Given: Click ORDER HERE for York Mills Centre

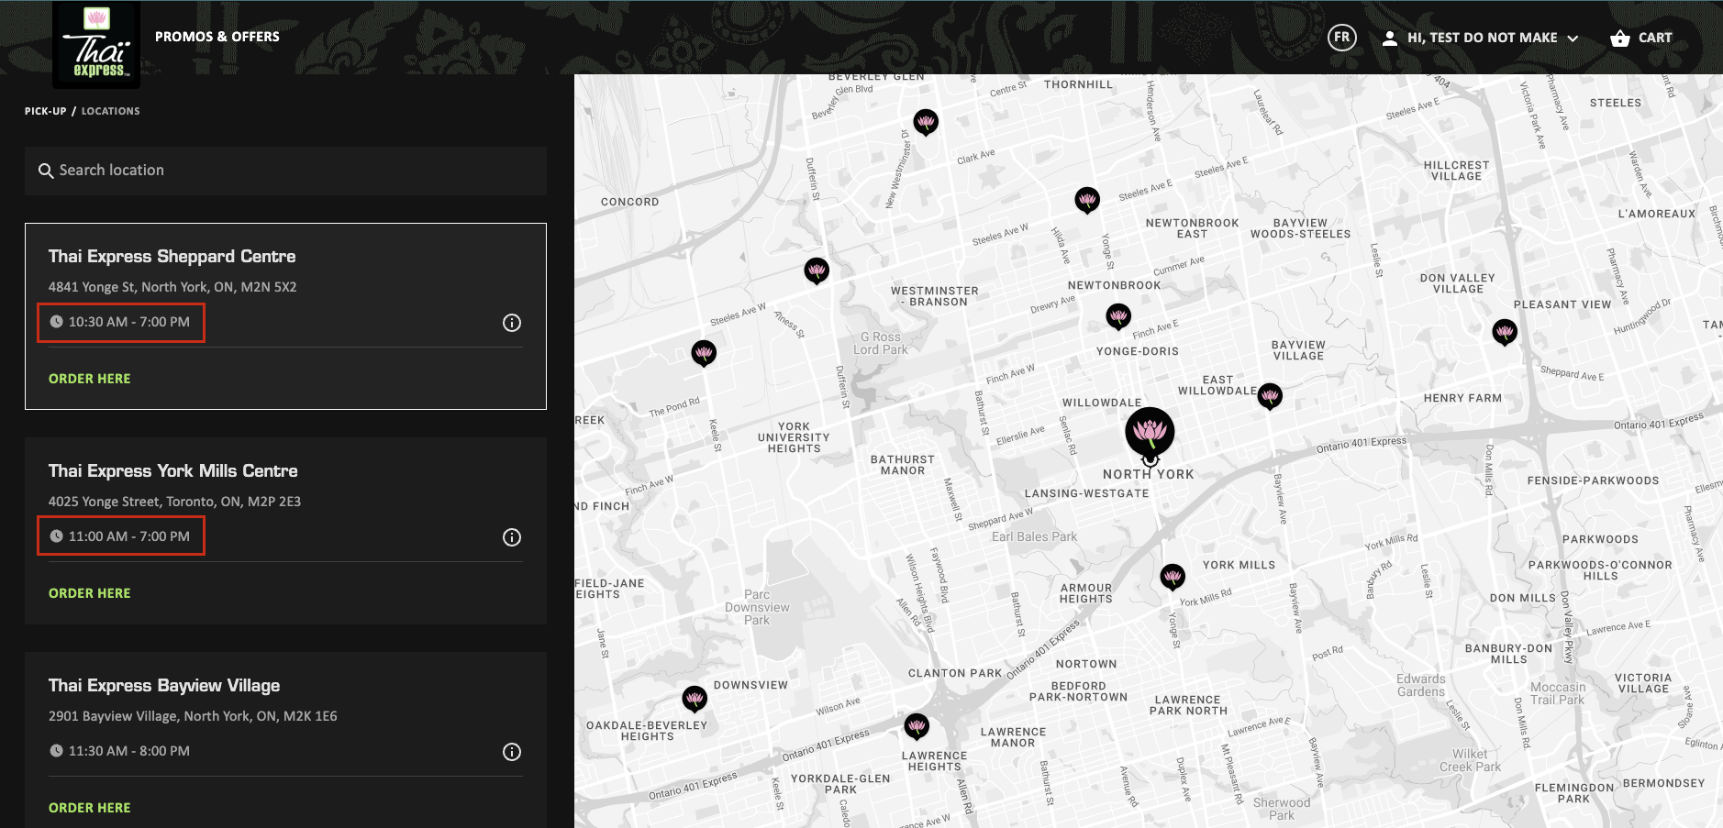Looking at the screenshot, I should 89,592.
